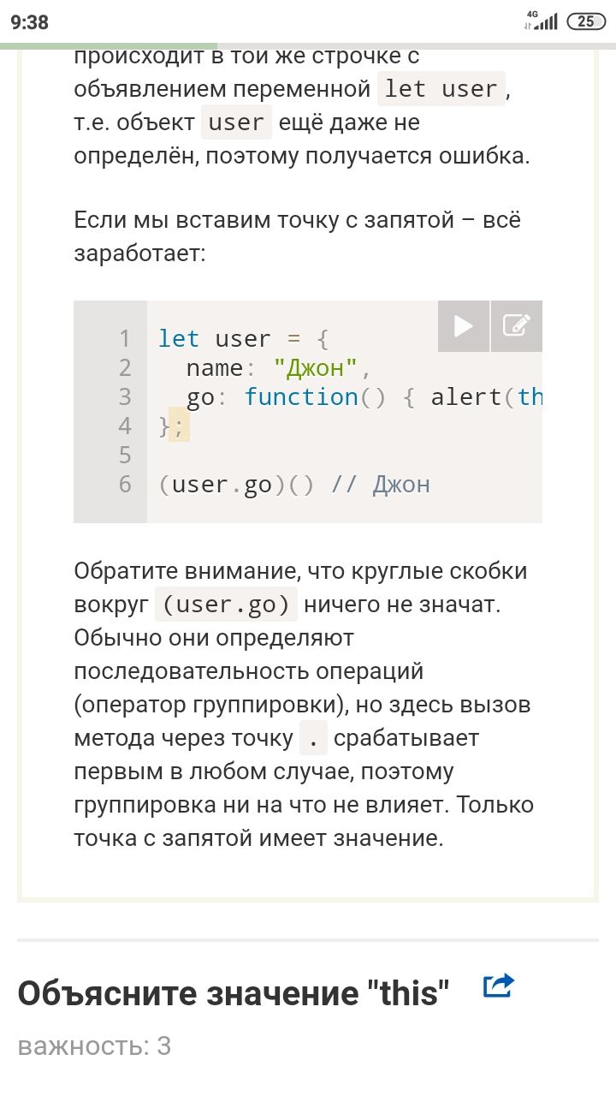Screen dimensions: 616x1096
Task: Click code line "(user.go)() // Джон"
Action: click(294, 485)
